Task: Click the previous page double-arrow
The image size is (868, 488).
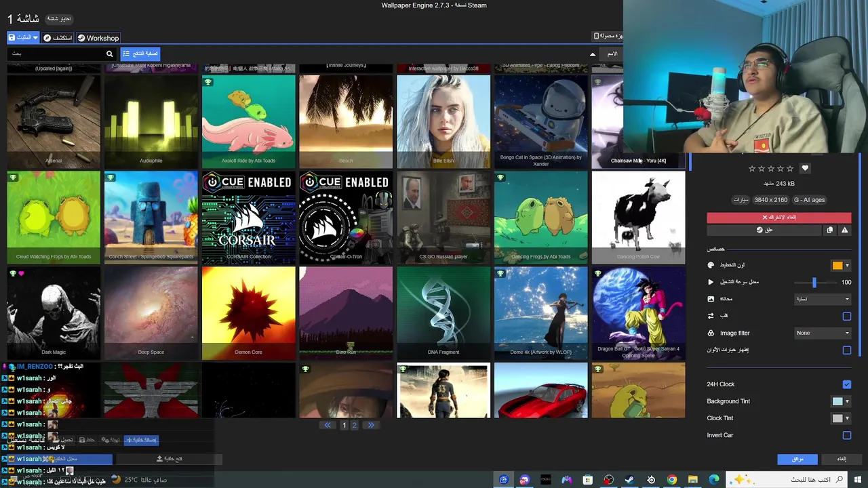Action: 328,425
